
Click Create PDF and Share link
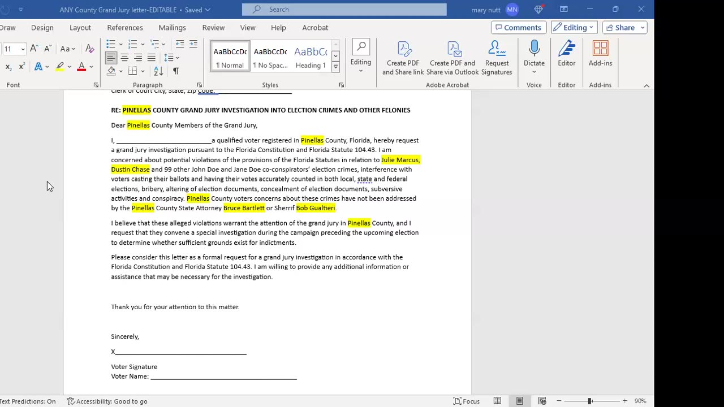(x=403, y=58)
